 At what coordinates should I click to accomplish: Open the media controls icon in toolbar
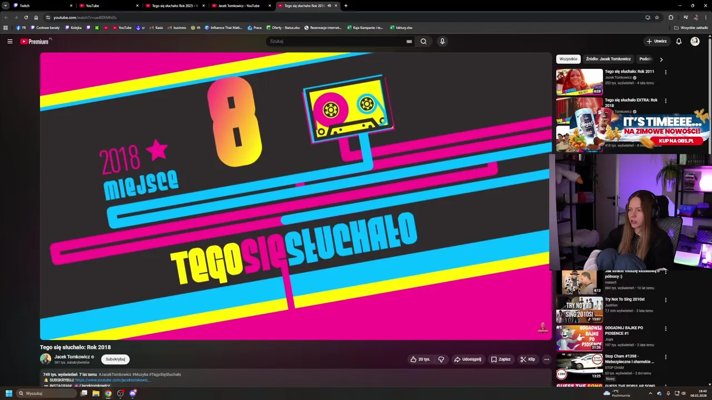point(685,17)
